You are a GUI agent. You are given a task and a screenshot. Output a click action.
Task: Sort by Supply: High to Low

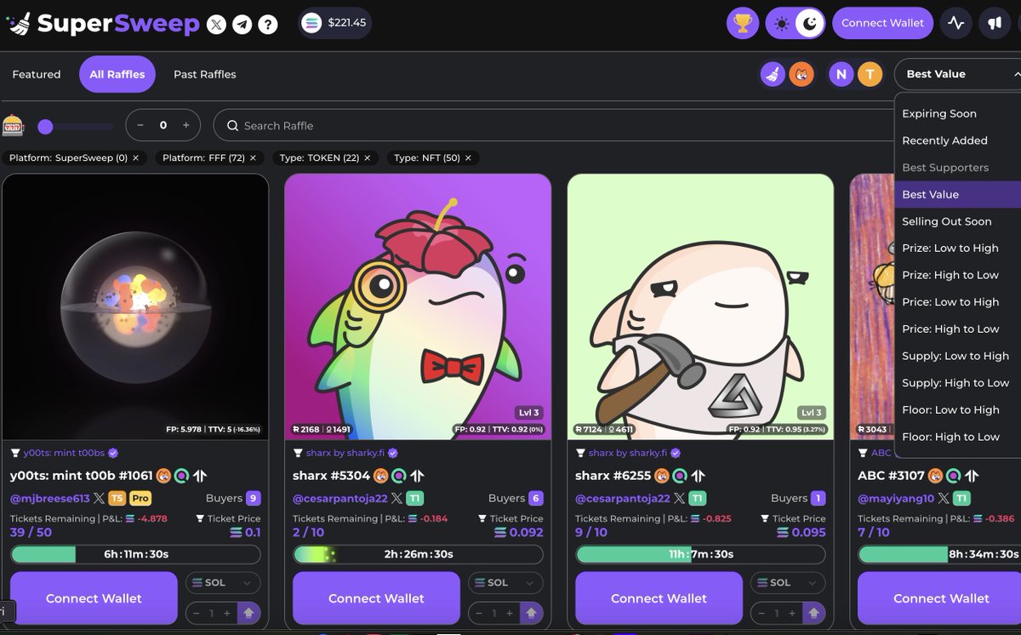point(957,383)
